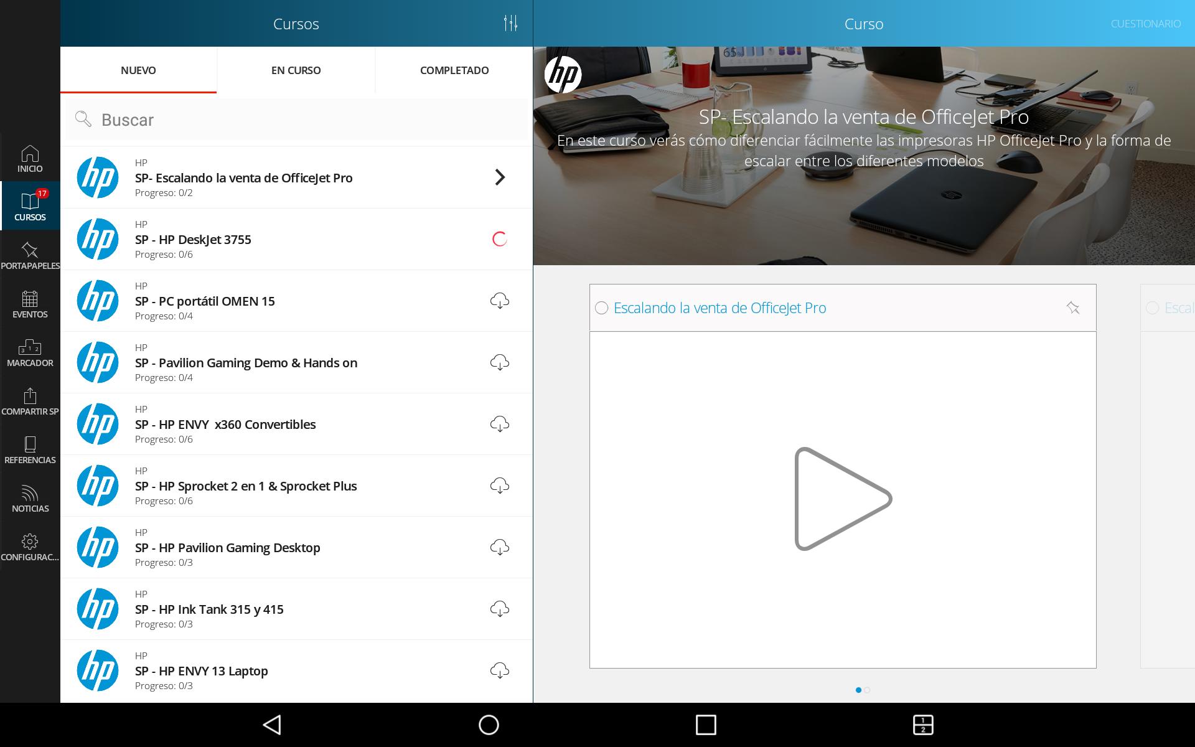Open SP - HP Ink Tank 315 y 415 title

[209, 609]
